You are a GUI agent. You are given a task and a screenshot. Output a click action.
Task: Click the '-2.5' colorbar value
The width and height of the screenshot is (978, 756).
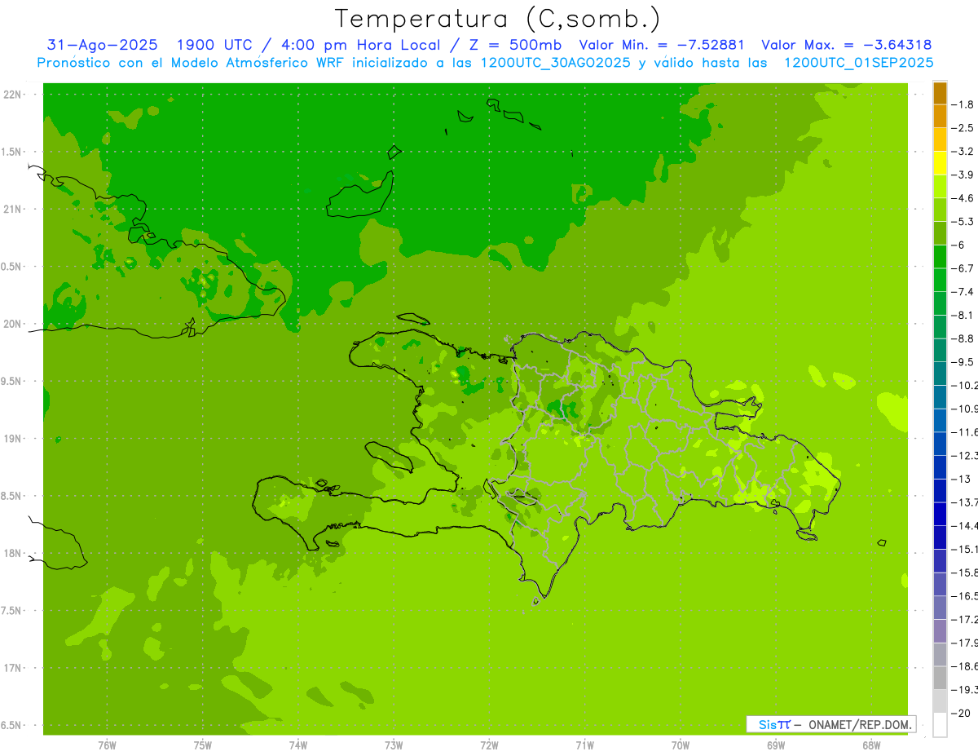[x=963, y=128]
